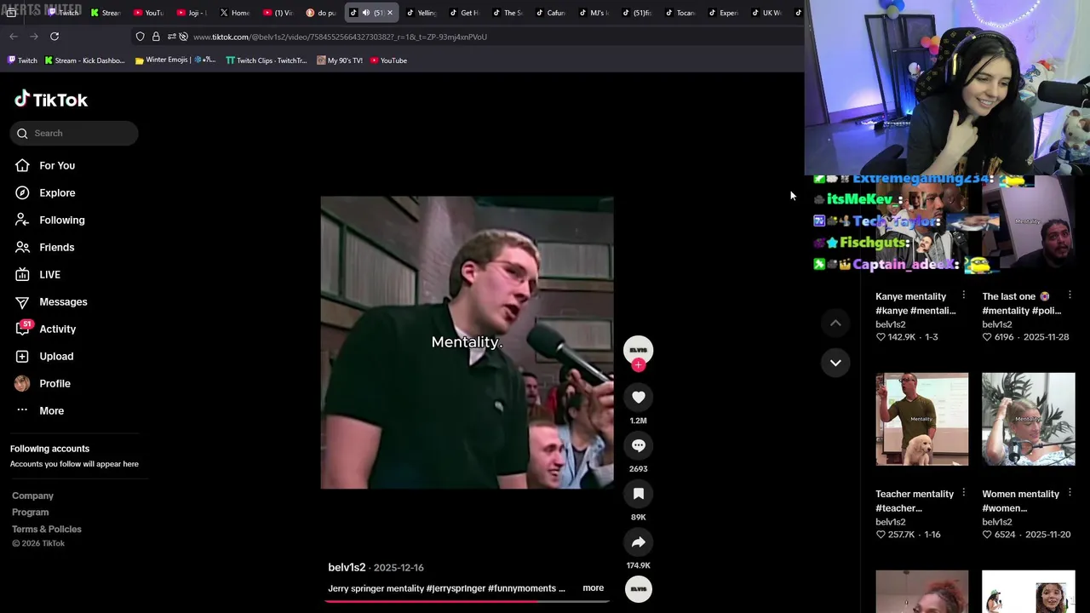Switch to the Yelling TikTok tab
1090x613 pixels.
(x=422, y=13)
